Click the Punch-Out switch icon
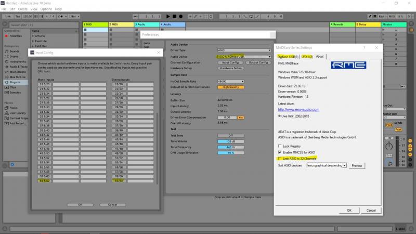 [257, 17]
